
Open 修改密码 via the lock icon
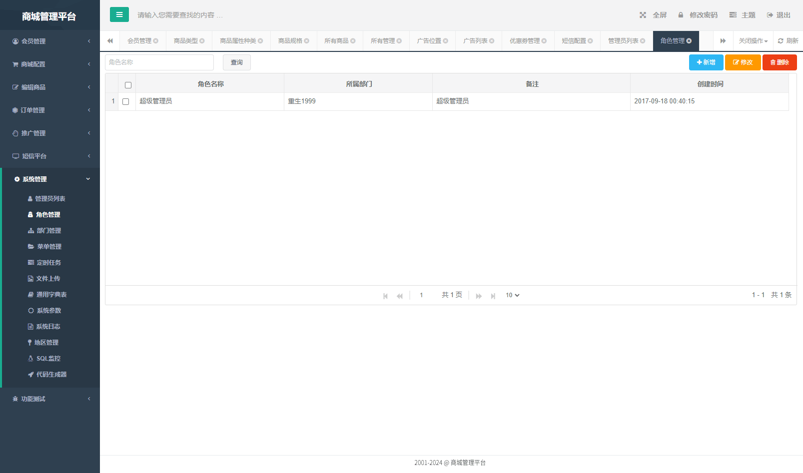pyautogui.click(x=681, y=14)
